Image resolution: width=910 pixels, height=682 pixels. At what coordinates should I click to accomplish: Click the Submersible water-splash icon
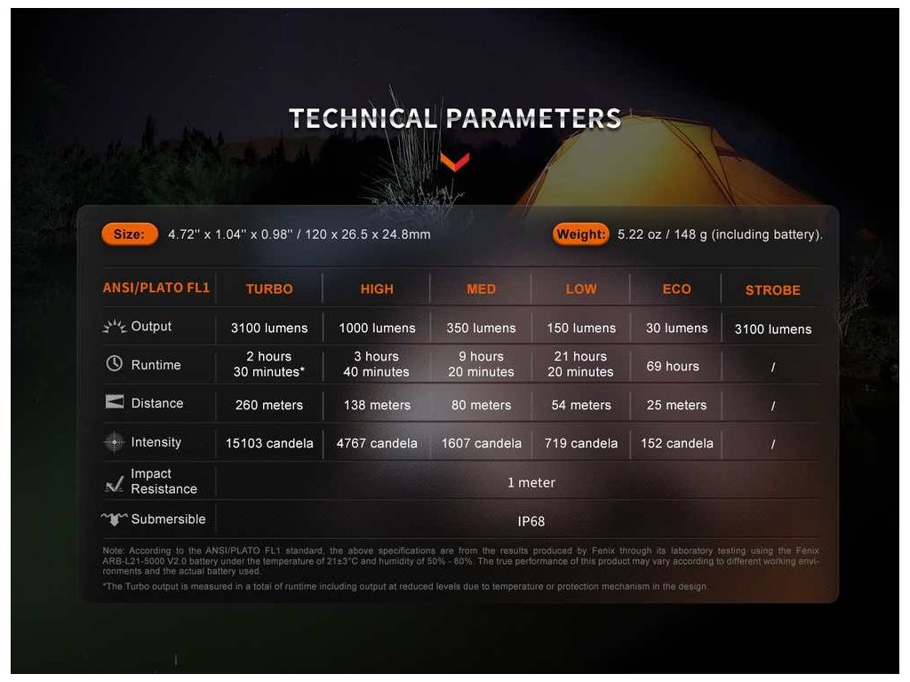click(115, 519)
